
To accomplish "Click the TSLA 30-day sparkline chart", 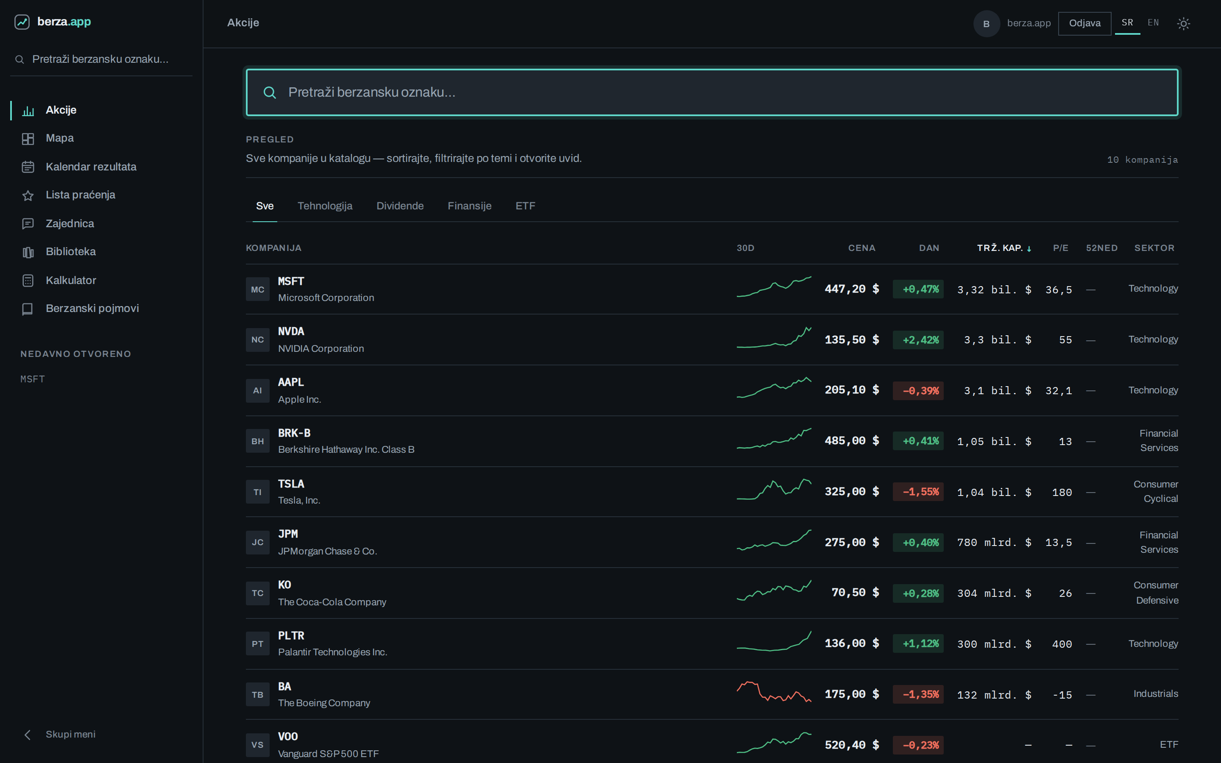I will coord(774,490).
